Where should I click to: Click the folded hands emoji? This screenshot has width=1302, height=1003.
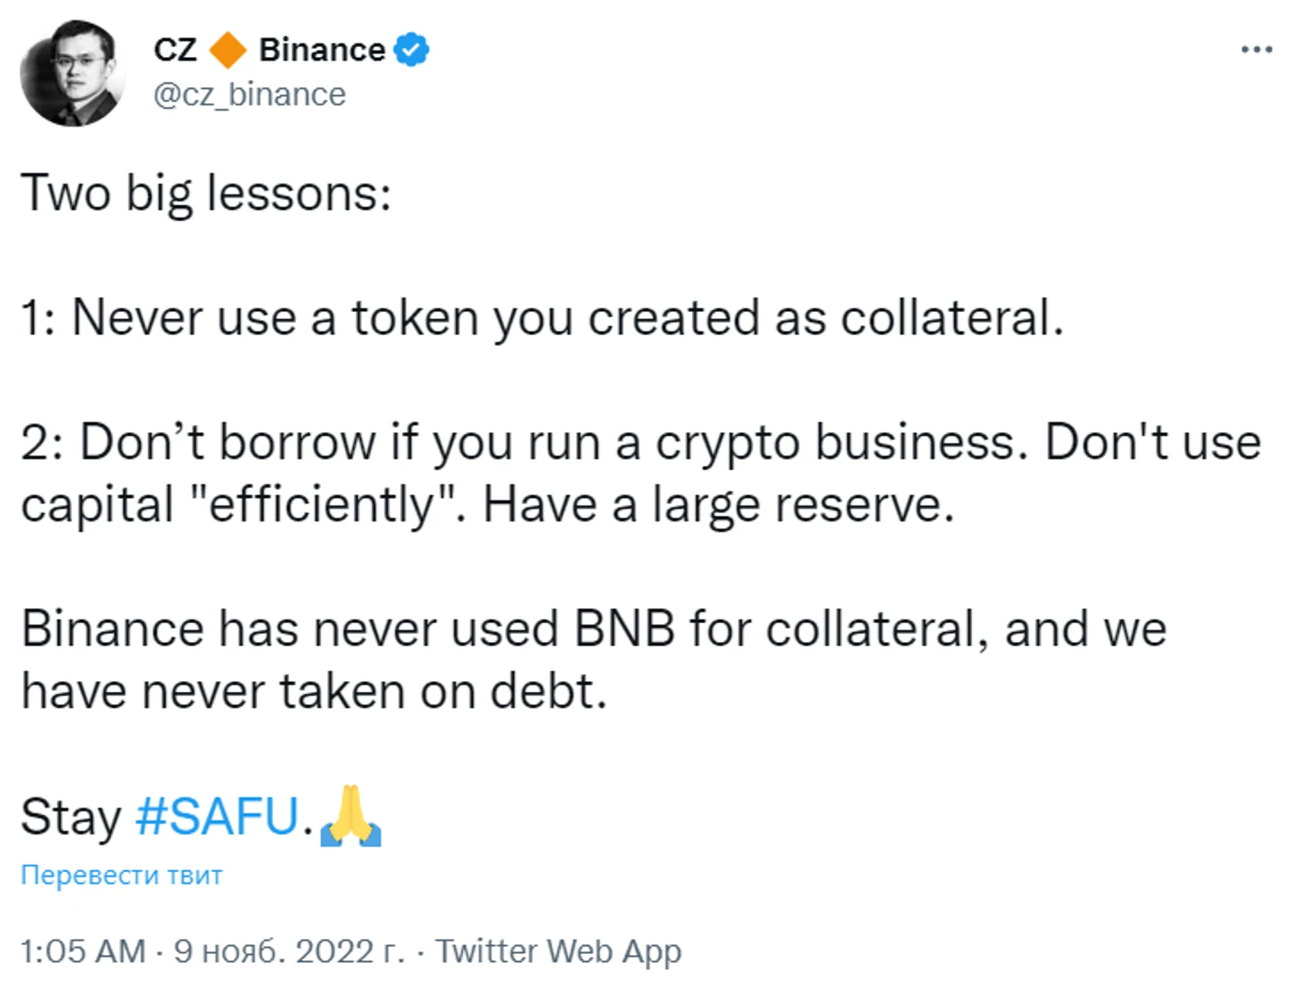[350, 816]
